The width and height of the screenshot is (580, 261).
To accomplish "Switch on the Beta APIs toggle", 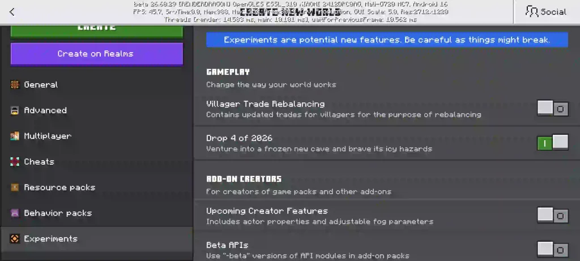I will [553, 250].
